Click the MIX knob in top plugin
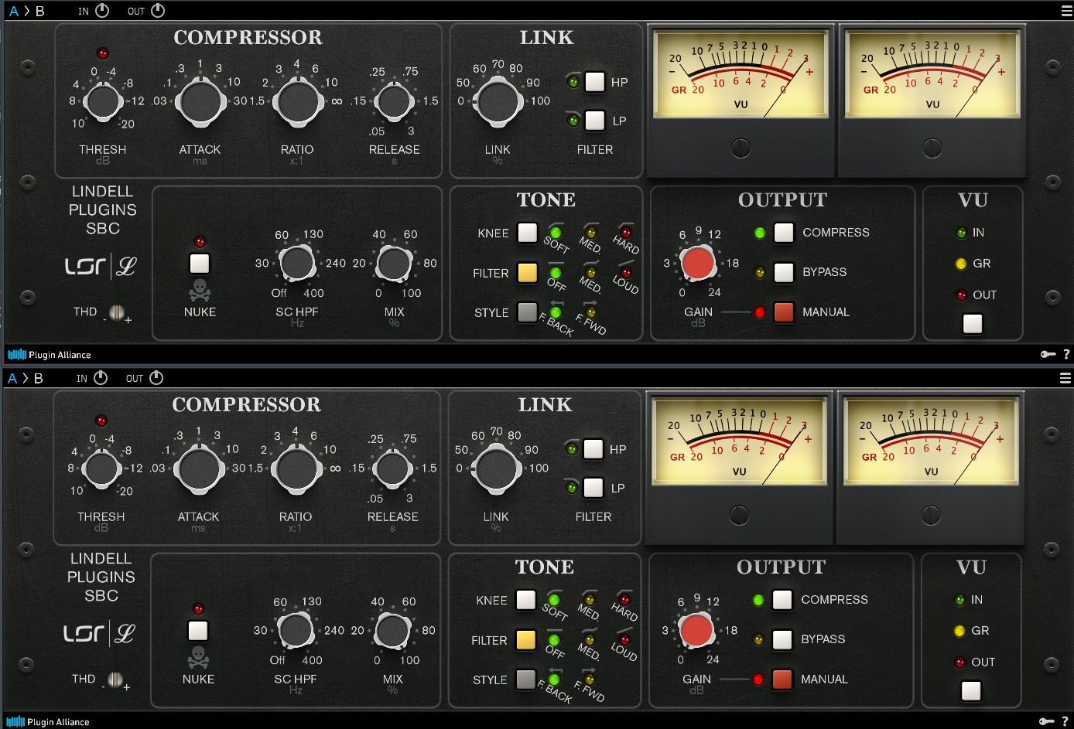The height and width of the screenshot is (729, 1074). pos(394,264)
